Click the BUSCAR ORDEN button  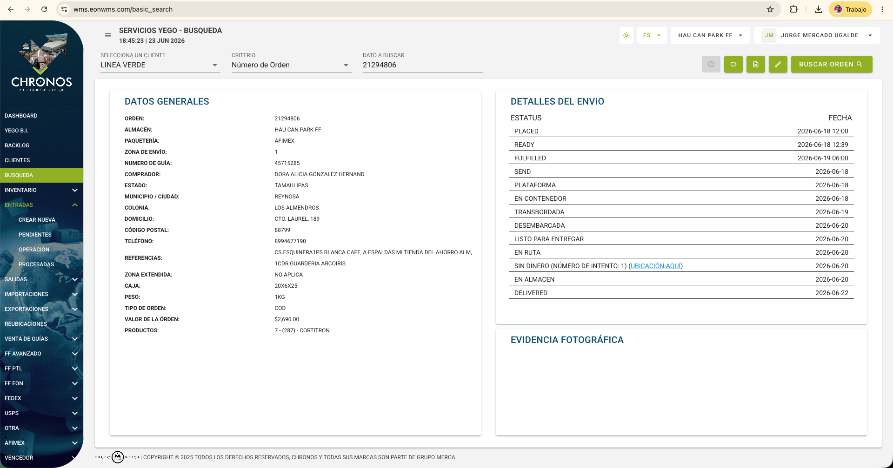coord(832,64)
